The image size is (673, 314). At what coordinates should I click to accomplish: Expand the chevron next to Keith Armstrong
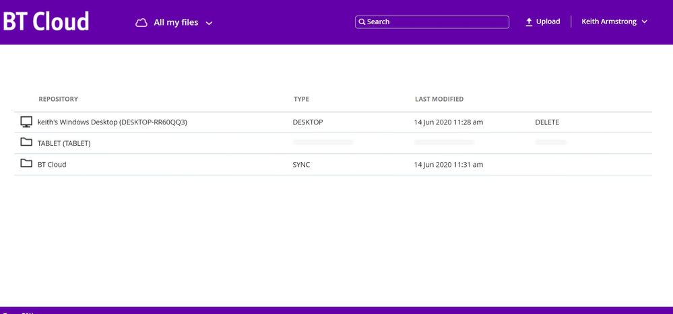[644, 22]
